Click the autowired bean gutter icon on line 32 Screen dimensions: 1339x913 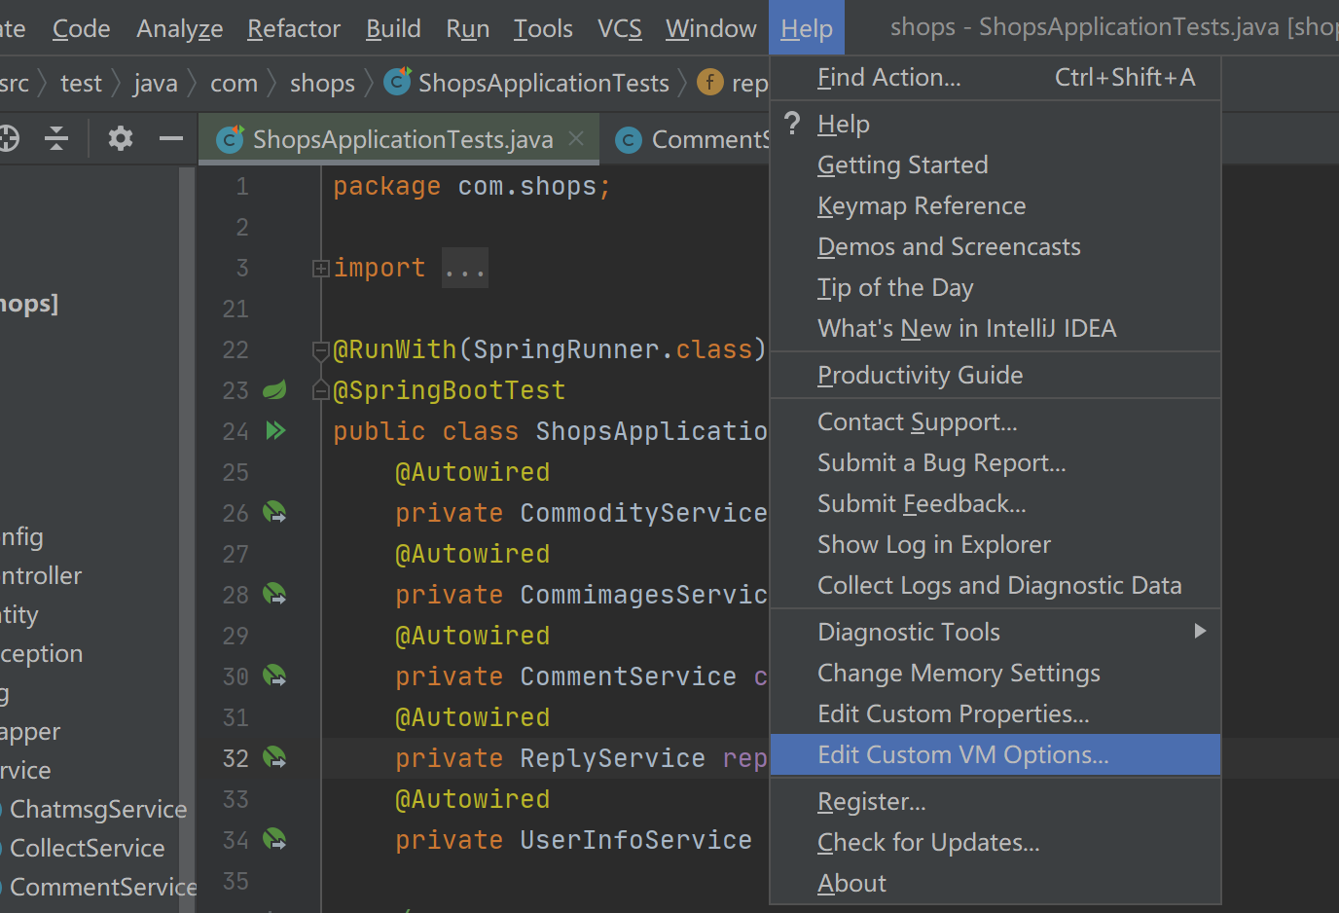point(275,757)
